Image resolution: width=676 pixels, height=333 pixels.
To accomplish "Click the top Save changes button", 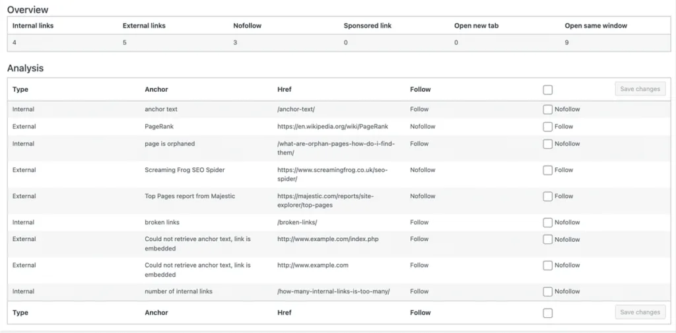I will [x=640, y=89].
